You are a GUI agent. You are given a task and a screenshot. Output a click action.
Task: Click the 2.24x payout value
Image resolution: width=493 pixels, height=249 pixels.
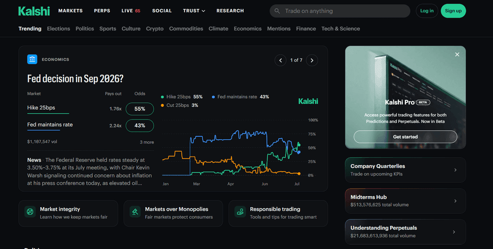115,125
